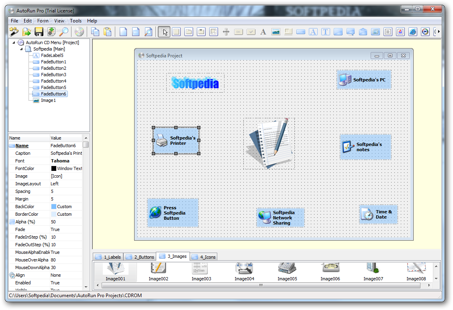Screen dimensions: 453x310
Task: Click the Copy icon in toolbar
Action: click(95, 31)
